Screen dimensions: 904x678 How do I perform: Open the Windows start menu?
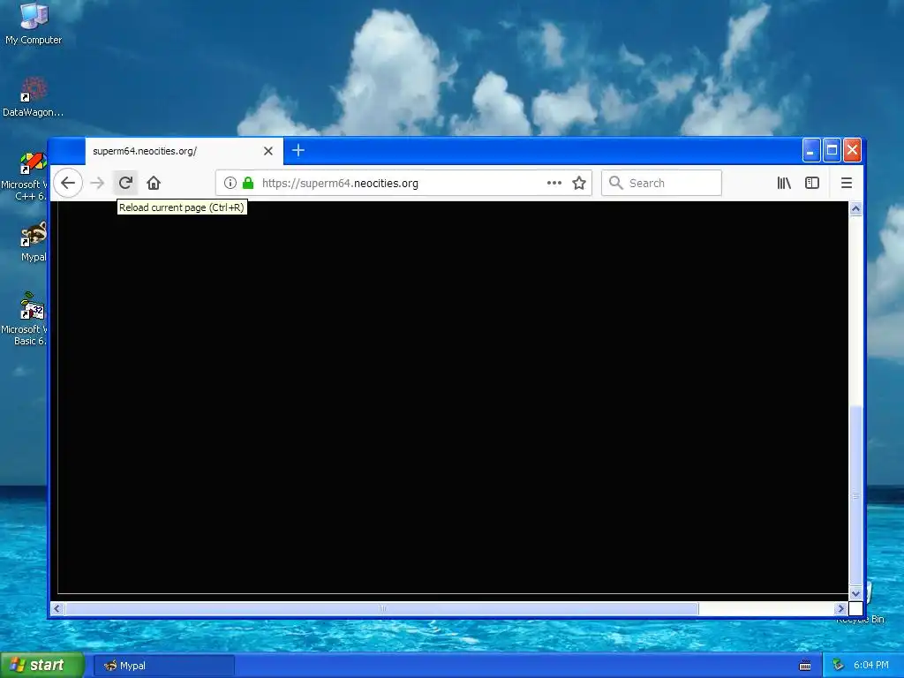(x=41, y=666)
